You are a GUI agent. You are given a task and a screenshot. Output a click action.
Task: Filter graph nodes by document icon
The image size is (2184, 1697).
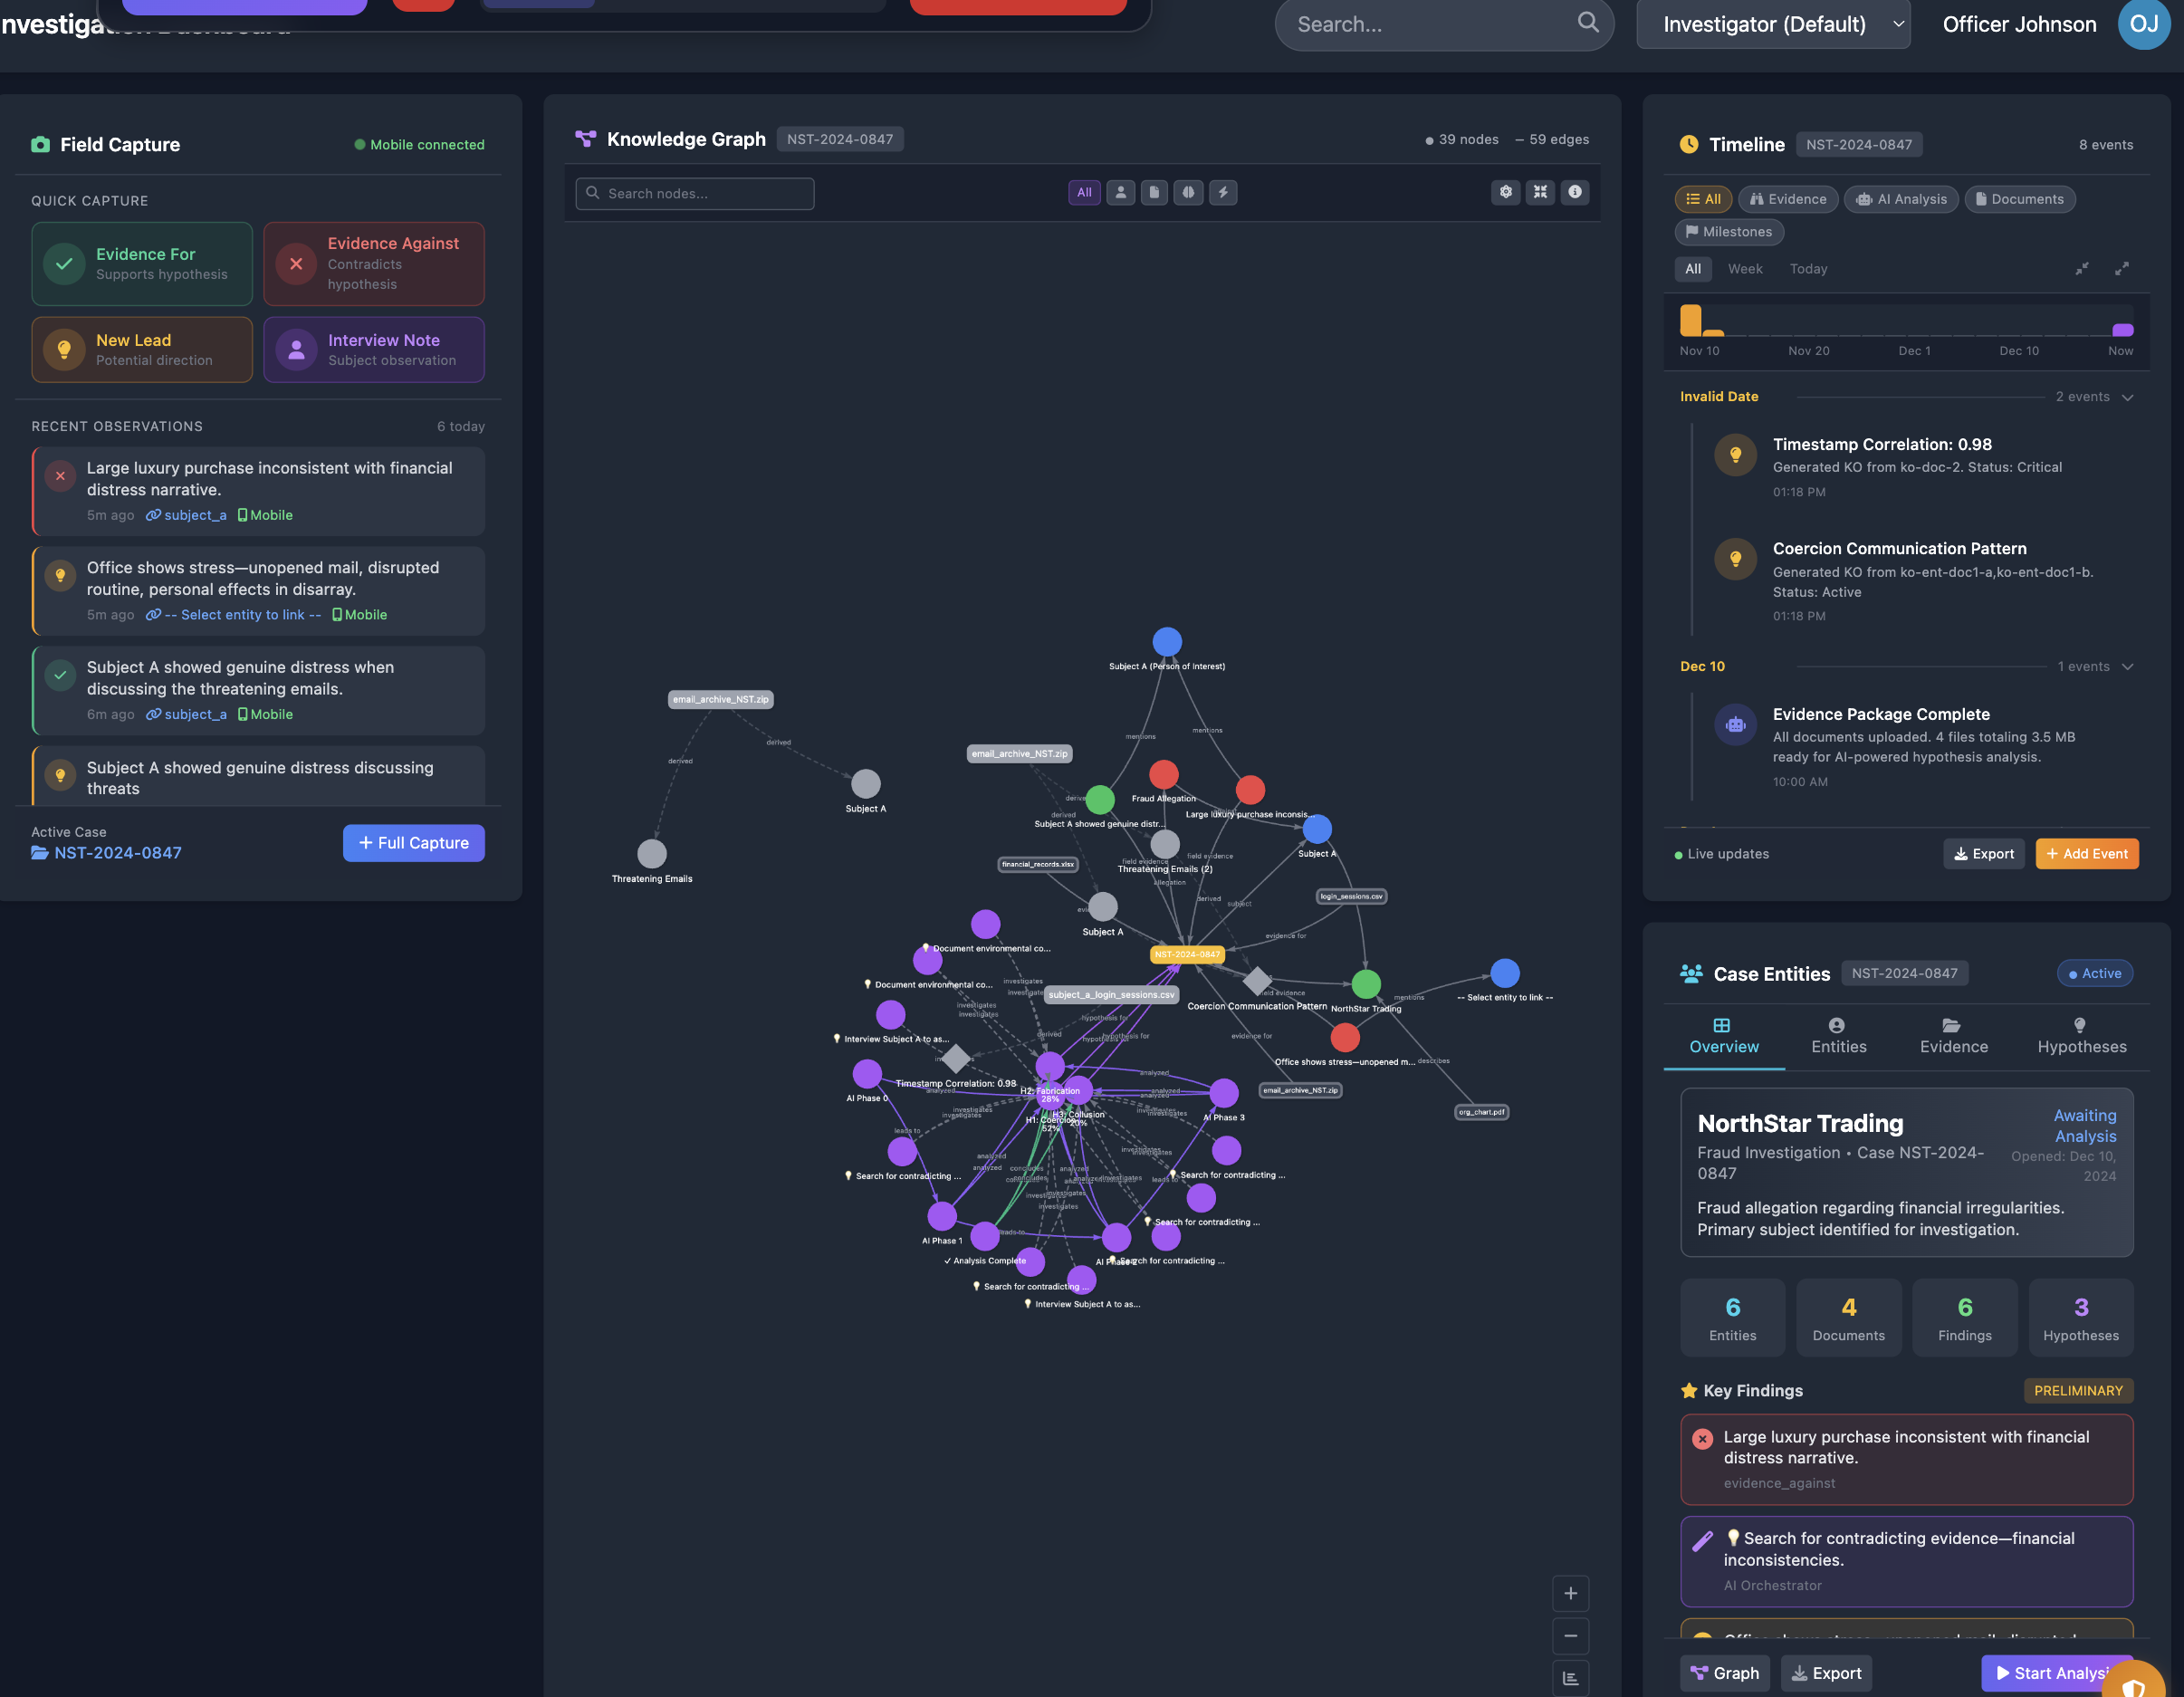pyautogui.click(x=1154, y=192)
